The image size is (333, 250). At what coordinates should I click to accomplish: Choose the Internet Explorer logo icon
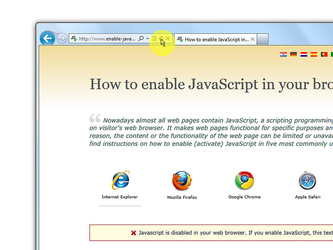(120, 180)
